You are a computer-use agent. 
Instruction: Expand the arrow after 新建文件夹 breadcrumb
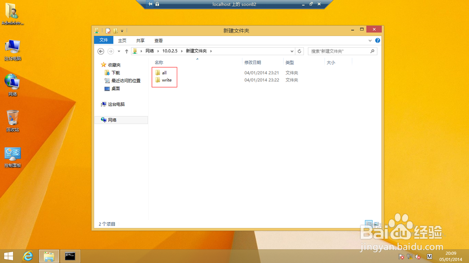211,51
